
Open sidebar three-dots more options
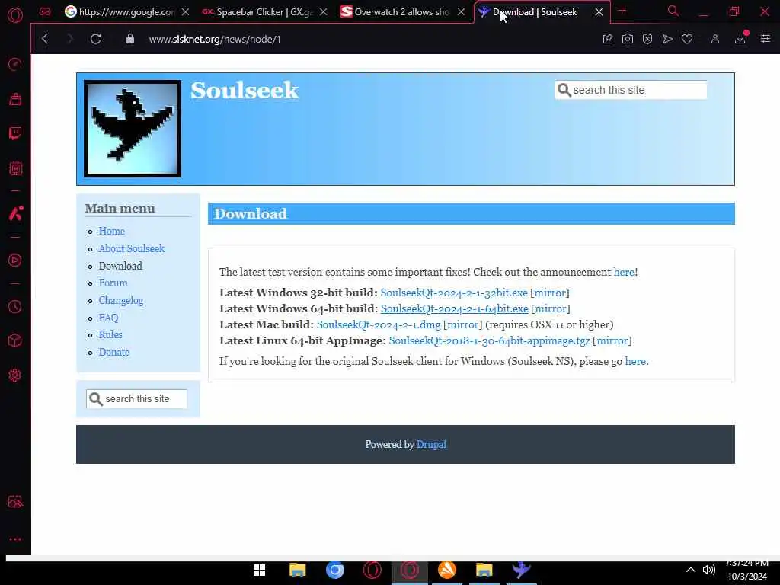15,539
